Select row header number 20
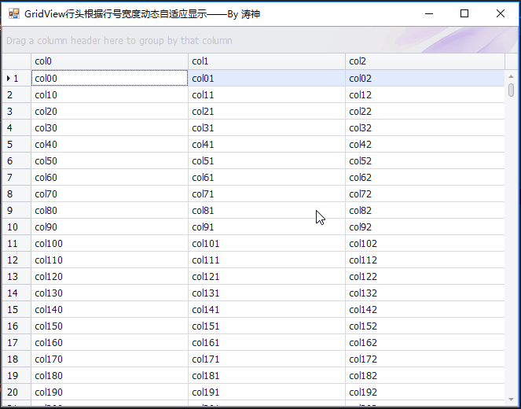521x409 pixels. (x=16, y=392)
